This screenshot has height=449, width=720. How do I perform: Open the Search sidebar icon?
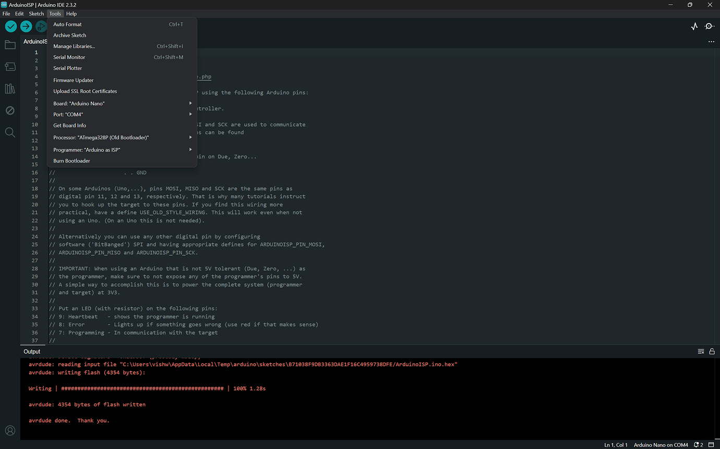tap(10, 132)
